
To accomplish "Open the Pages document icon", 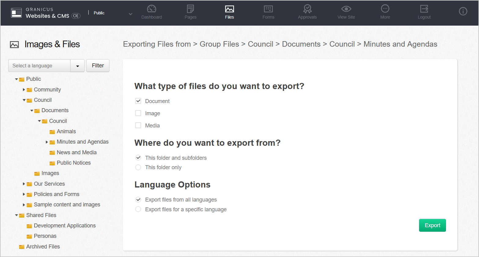I will (190, 9).
